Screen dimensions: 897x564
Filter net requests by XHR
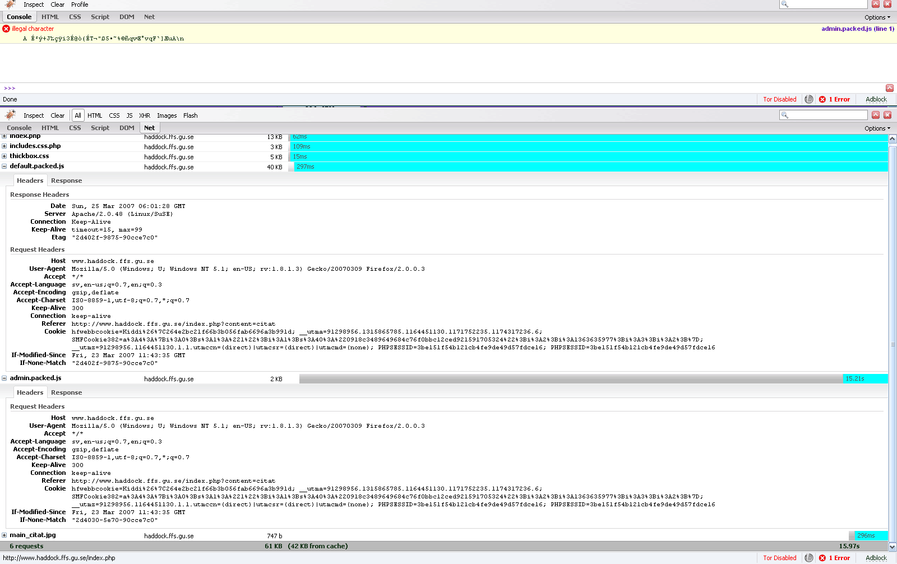click(145, 115)
